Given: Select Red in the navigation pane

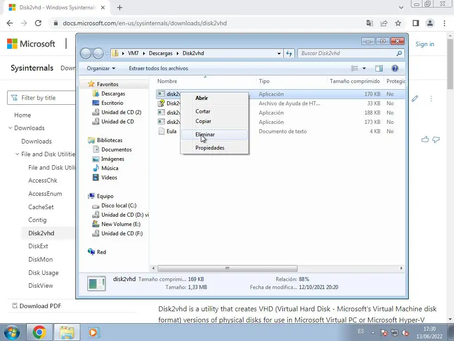Looking at the screenshot, I should point(102,252).
